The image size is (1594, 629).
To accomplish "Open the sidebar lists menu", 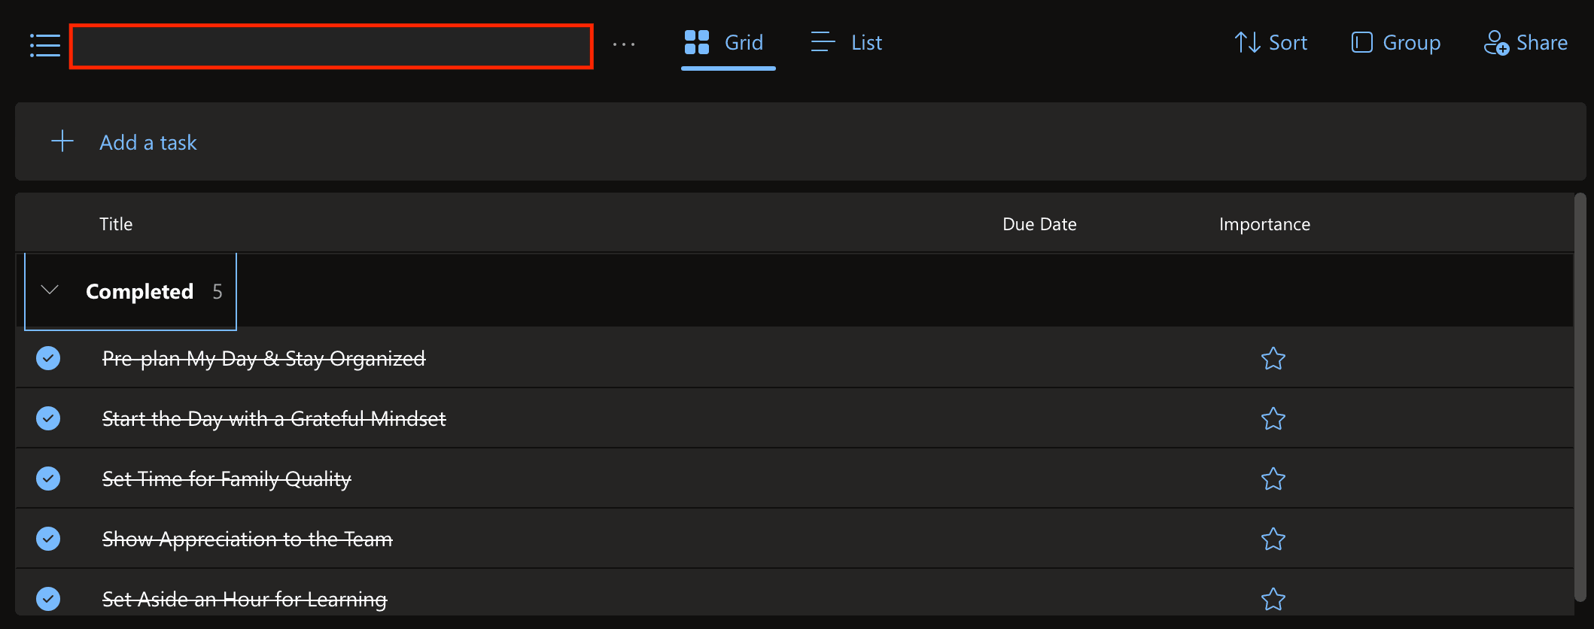I will (44, 45).
